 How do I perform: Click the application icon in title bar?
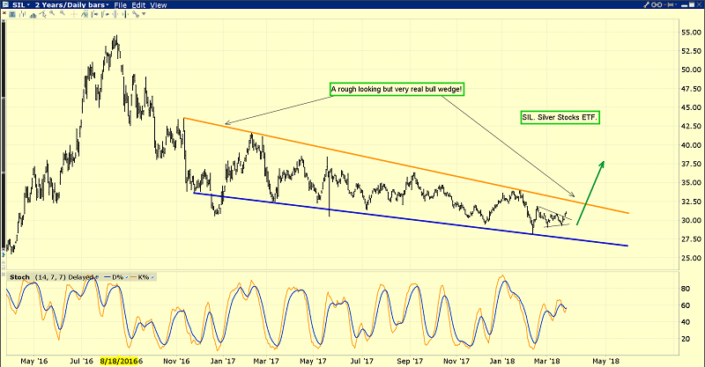pyautogui.click(x=5, y=5)
